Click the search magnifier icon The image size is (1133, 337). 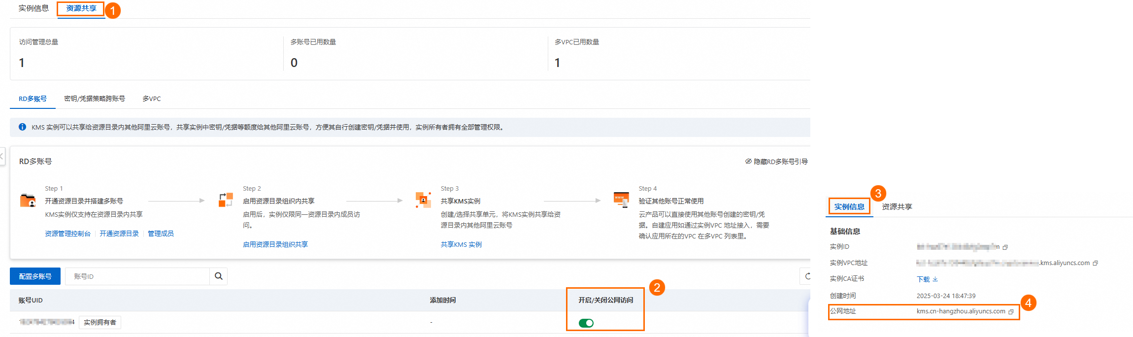(218, 276)
